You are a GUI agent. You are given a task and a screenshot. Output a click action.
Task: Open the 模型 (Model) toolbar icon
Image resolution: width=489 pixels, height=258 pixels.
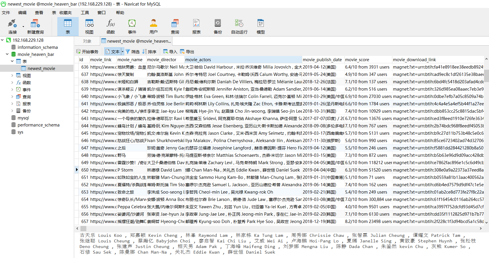(x=261, y=26)
